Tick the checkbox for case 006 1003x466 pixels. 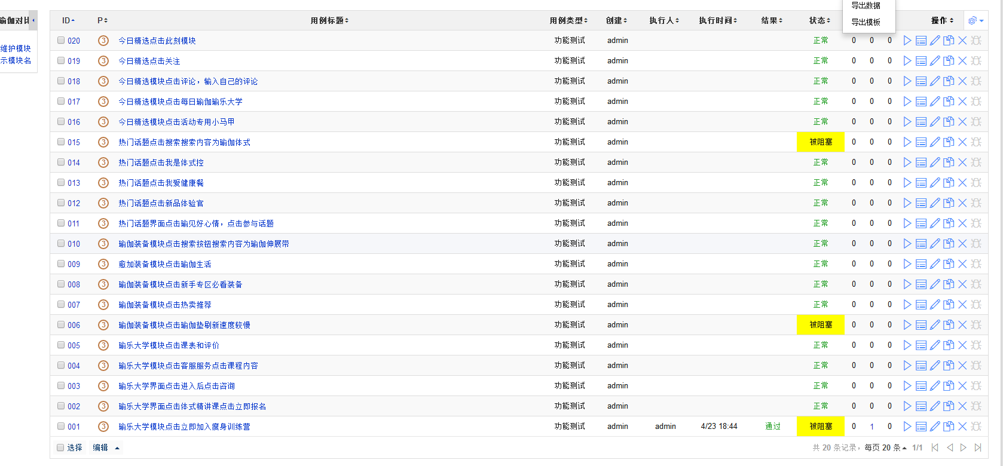point(61,325)
